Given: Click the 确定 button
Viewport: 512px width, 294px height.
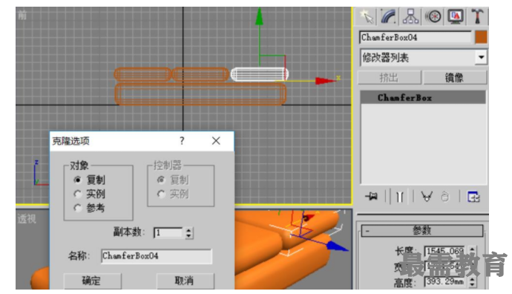Looking at the screenshot, I should (x=93, y=281).
